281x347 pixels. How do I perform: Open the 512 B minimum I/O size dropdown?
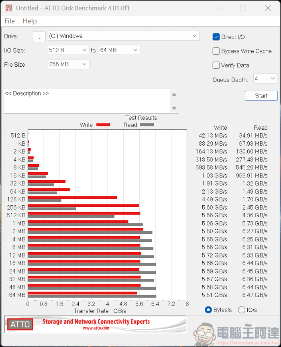point(68,50)
